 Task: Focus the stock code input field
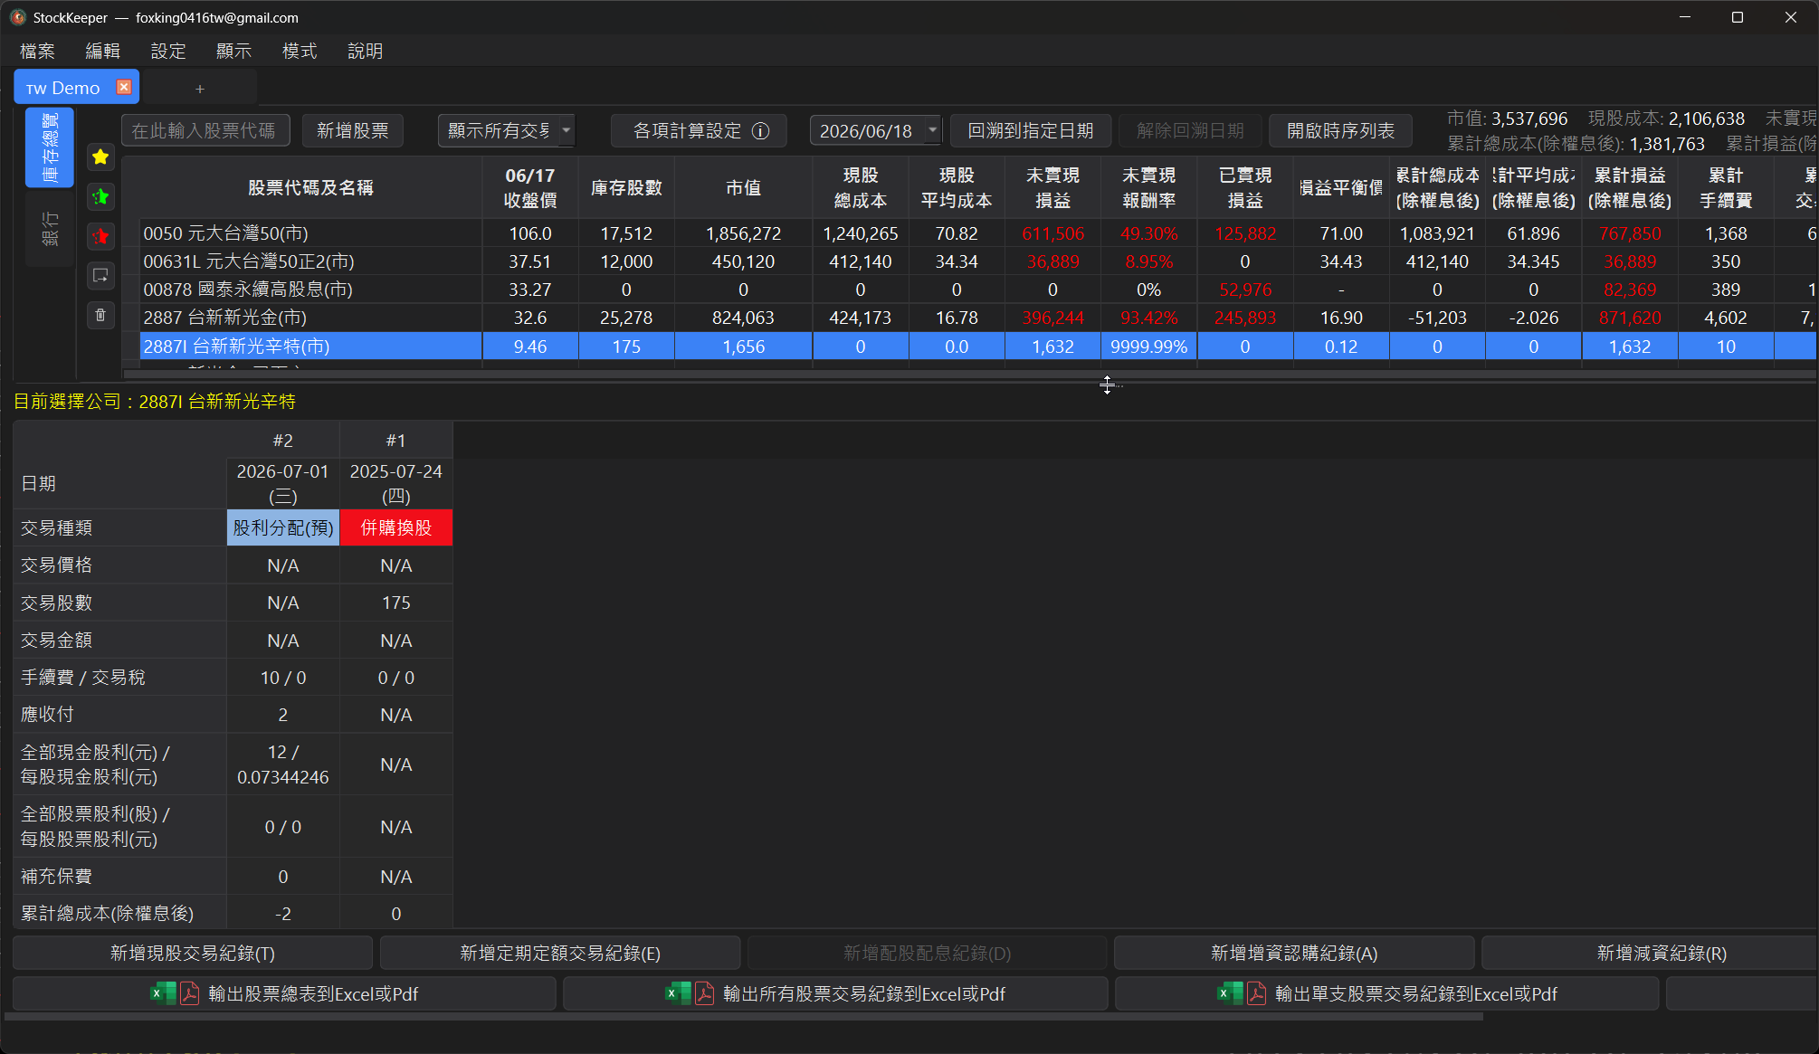pos(205,131)
